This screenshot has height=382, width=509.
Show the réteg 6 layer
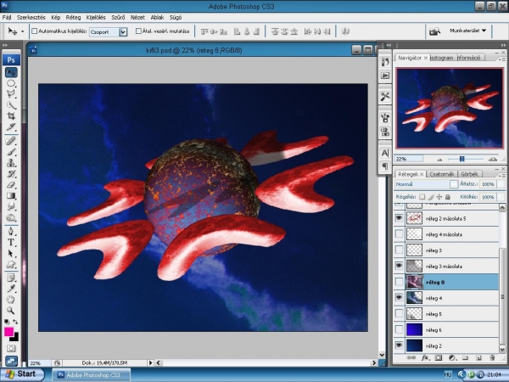[x=399, y=329]
